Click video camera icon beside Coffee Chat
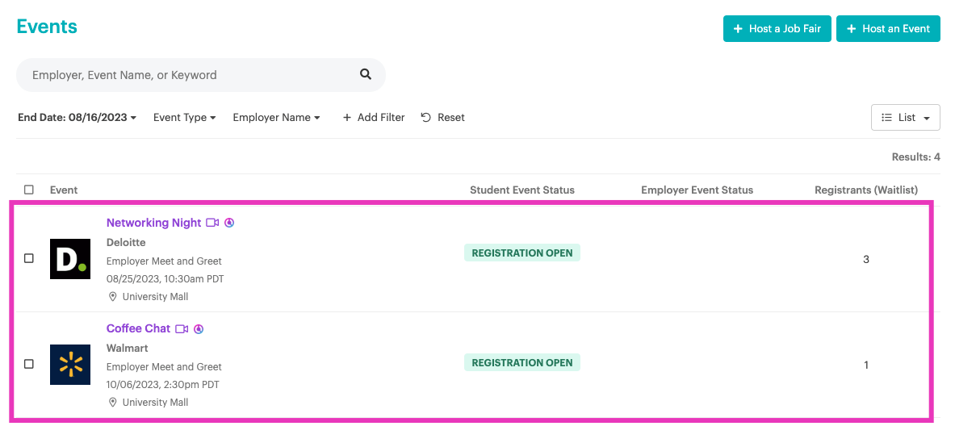 182,328
